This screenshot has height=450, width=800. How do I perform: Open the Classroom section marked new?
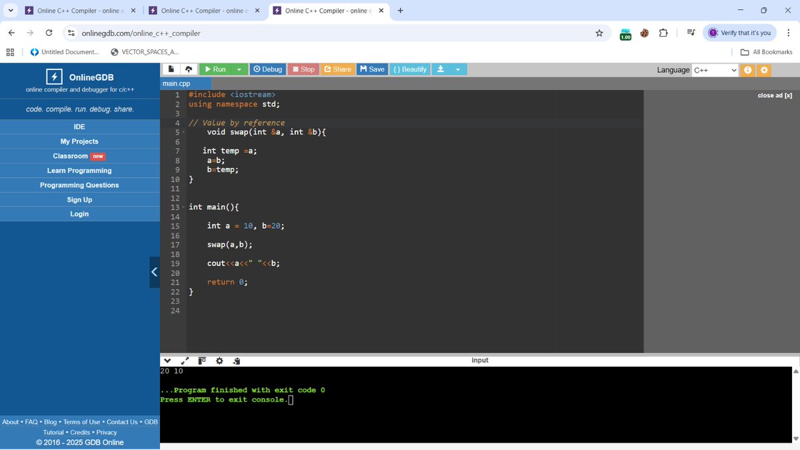[x=79, y=155]
